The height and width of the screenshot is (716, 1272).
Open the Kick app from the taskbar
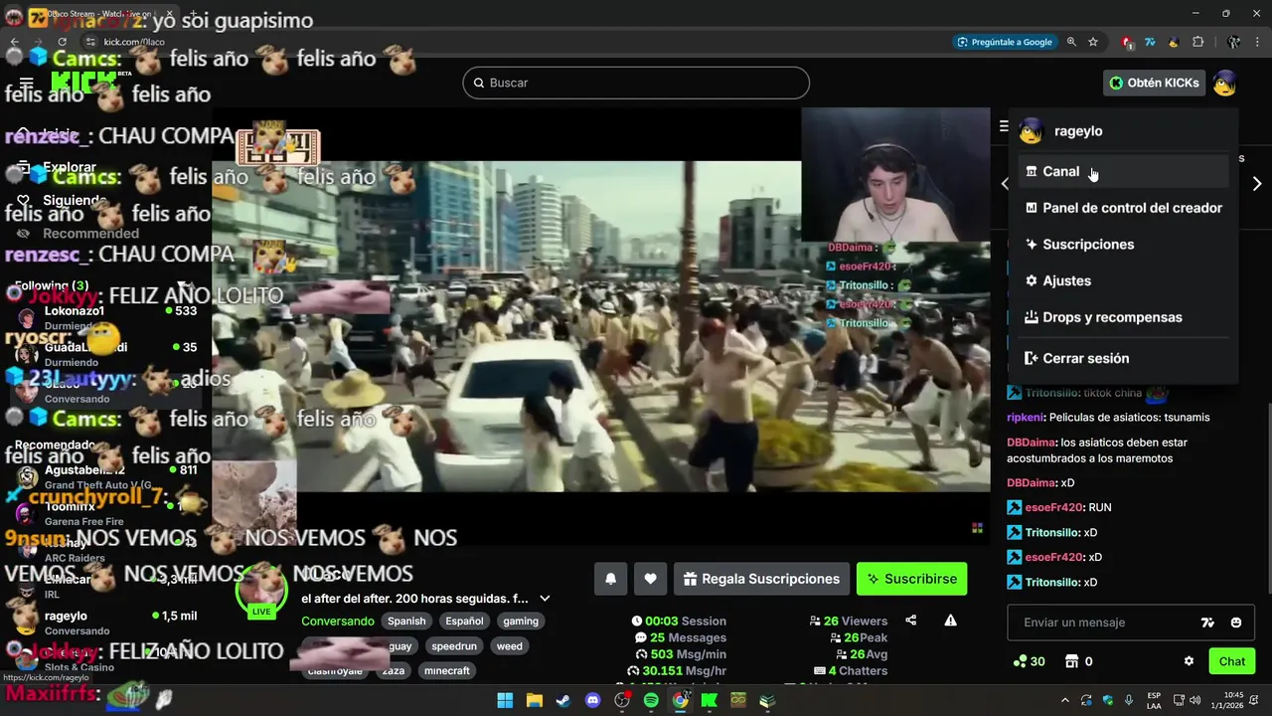710,700
